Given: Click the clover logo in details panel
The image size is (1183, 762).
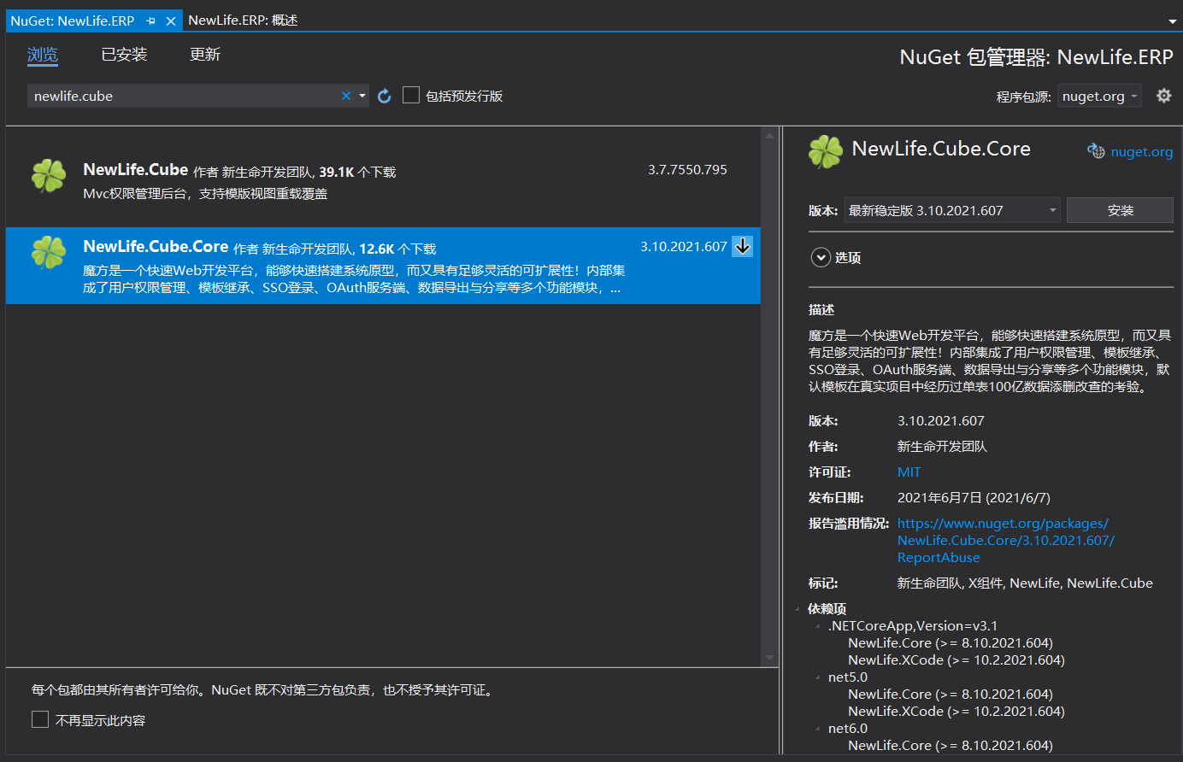Looking at the screenshot, I should 826,152.
